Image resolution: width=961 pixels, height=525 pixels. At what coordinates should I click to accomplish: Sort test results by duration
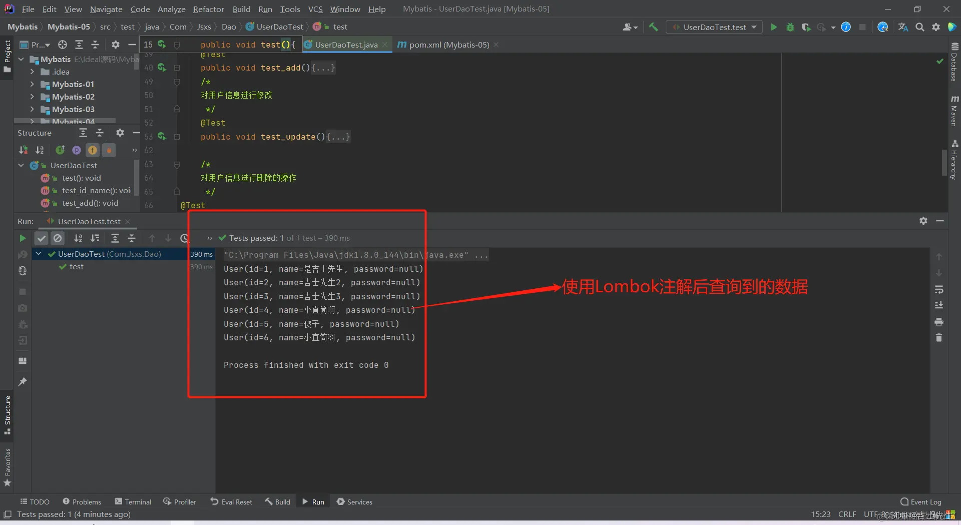[95, 238]
